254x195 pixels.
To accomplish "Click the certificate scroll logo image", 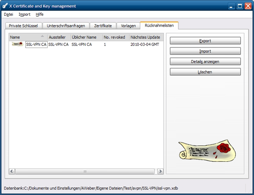I will [204, 151].
